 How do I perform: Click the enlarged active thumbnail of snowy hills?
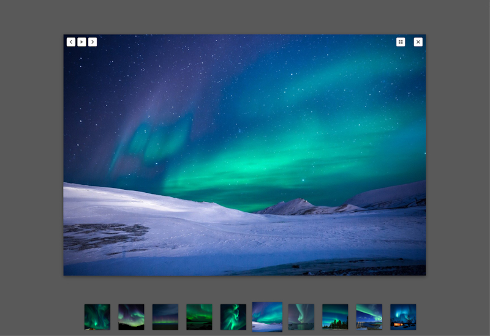click(x=268, y=316)
